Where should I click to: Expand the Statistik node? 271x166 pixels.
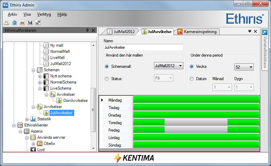coord(27,119)
